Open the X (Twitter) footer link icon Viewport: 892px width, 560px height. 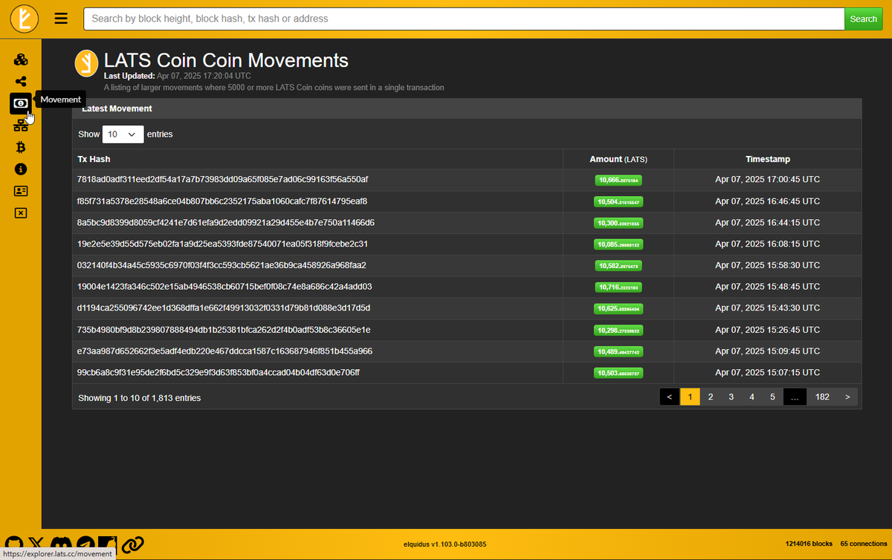coord(36,544)
